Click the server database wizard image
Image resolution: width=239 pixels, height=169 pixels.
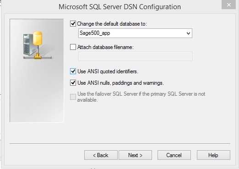pos(37,71)
